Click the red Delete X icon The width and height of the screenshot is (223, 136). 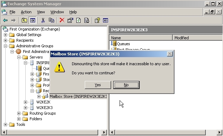click(62, 20)
